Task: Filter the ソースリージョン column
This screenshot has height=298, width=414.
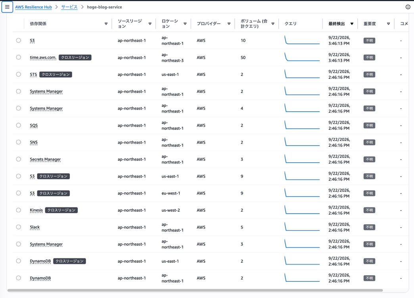Action: tap(150, 24)
